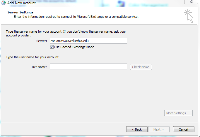
Task: Click 'Enter the information required to connect' text
Action: (76, 17)
